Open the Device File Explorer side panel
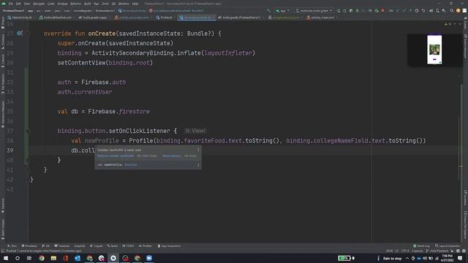The width and height of the screenshot is (468, 263). pyautogui.click(x=465, y=225)
